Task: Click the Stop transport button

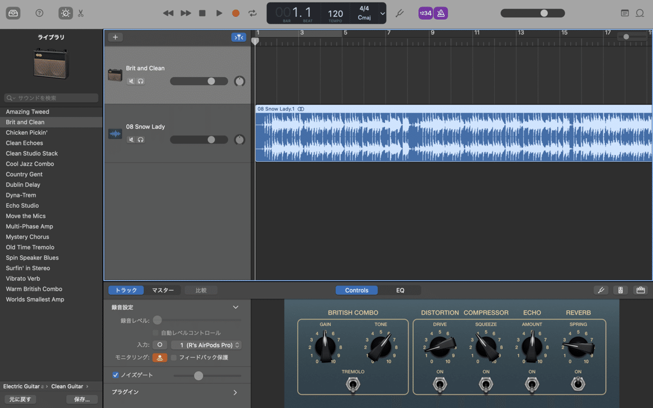Action: 202,13
